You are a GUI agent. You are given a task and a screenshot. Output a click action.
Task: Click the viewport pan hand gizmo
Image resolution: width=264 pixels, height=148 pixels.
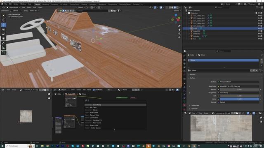click(179, 30)
